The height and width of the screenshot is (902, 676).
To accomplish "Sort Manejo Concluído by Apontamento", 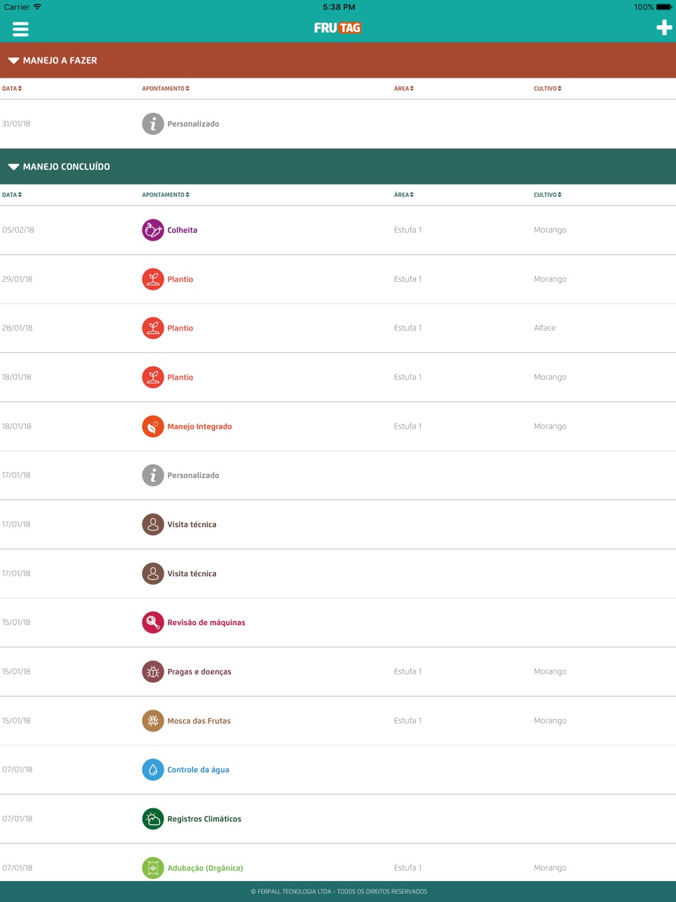I will (166, 195).
